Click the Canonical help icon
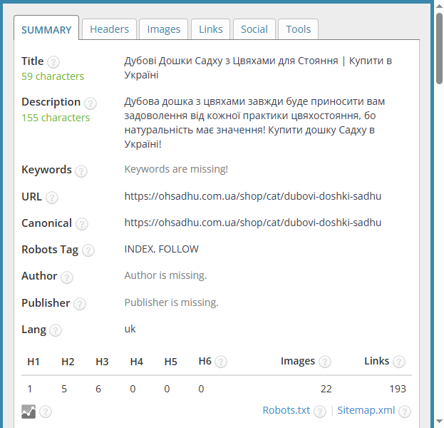The height and width of the screenshot is (428, 444). (82, 224)
